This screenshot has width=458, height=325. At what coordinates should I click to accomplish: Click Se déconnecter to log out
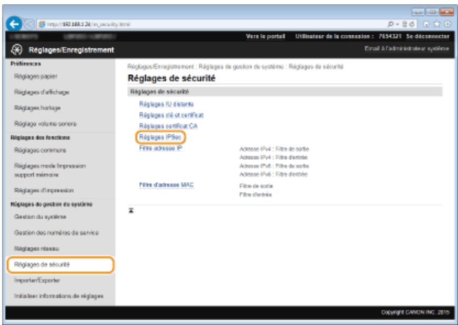pos(427,36)
